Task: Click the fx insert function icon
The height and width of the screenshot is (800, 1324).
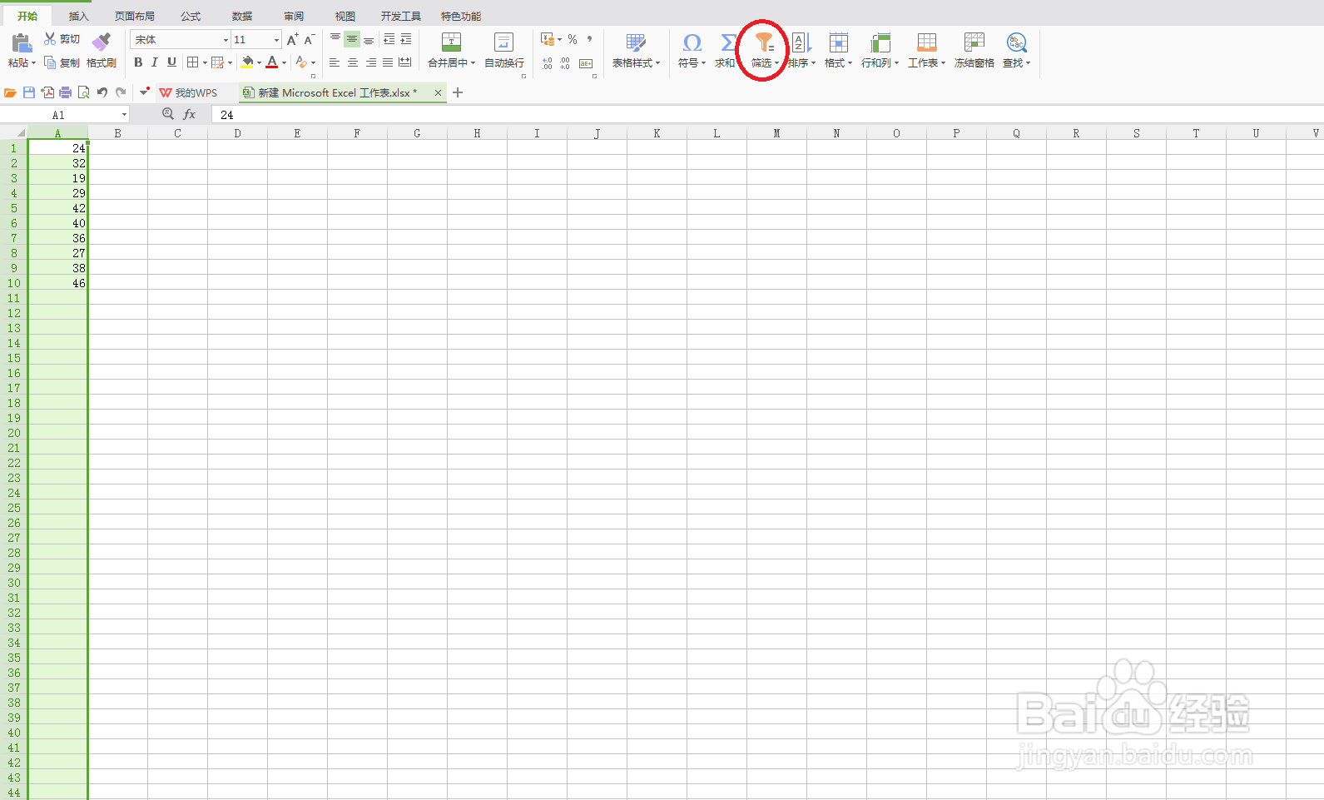Action: coord(190,114)
